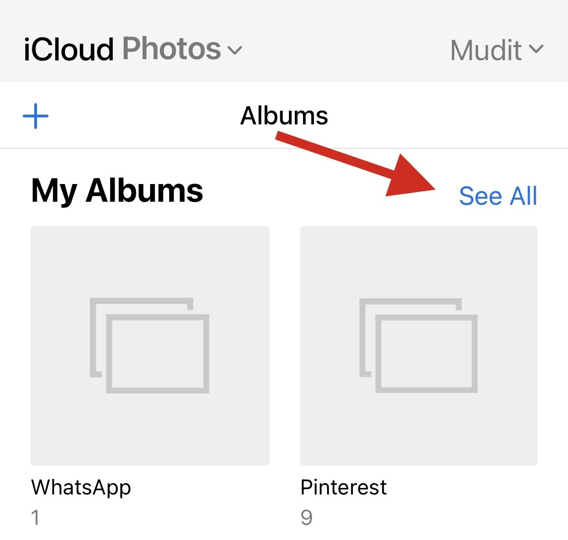Screen dimensions: 568x540
Task: Click the WhatsApp album's stacked-photos placeholder icon
Action: [x=150, y=345]
